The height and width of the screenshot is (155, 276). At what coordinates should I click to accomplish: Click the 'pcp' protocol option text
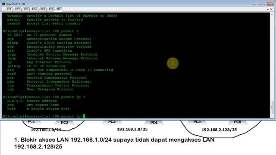point(10,77)
